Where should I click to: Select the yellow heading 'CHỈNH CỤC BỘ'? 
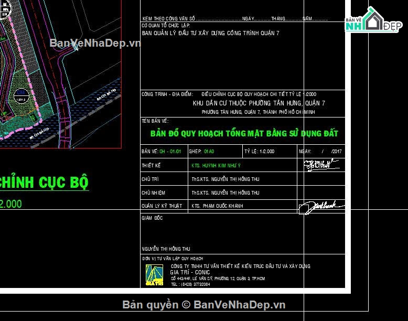click(44, 182)
